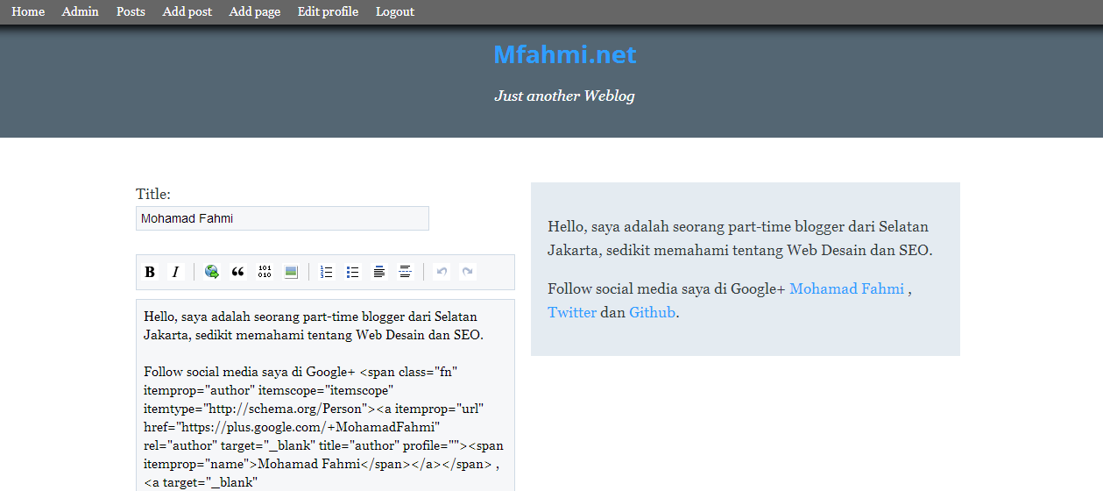Click inside the content editor text area
This screenshot has width=1103, height=491.
coord(325,395)
